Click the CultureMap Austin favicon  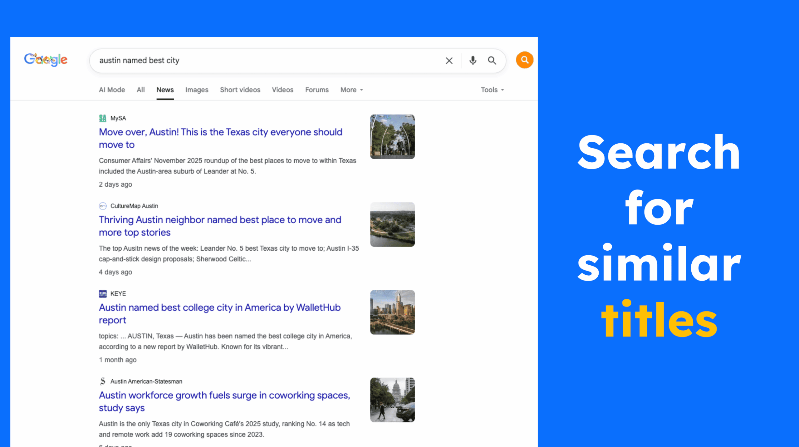103,206
